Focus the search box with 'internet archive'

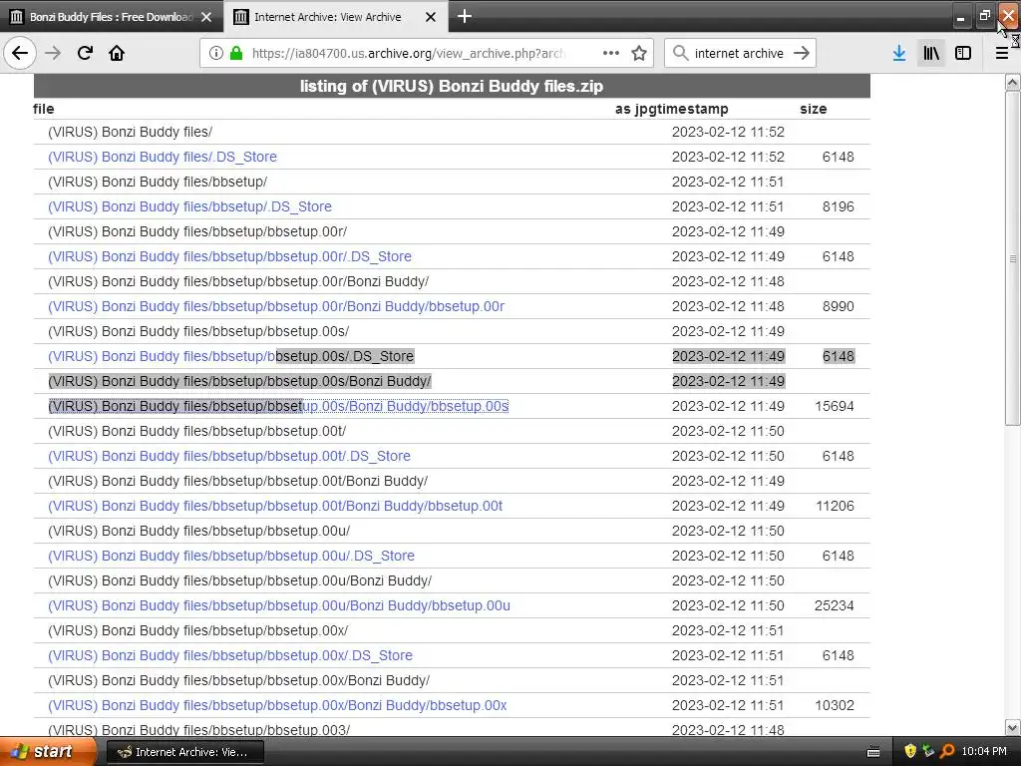[x=739, y=53]
